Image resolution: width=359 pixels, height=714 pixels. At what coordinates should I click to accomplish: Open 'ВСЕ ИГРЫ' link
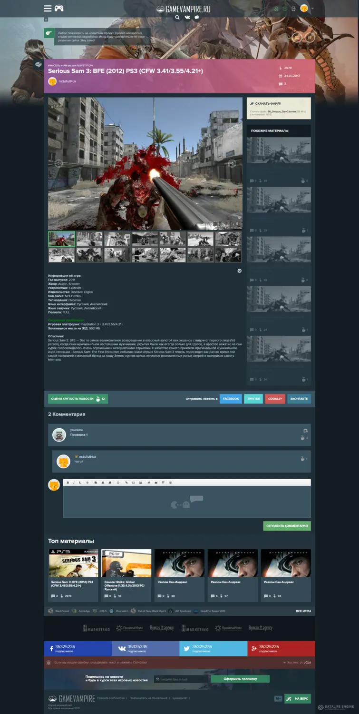pos(303,611)
